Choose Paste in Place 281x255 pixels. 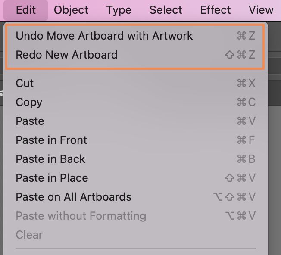(52, 178)
